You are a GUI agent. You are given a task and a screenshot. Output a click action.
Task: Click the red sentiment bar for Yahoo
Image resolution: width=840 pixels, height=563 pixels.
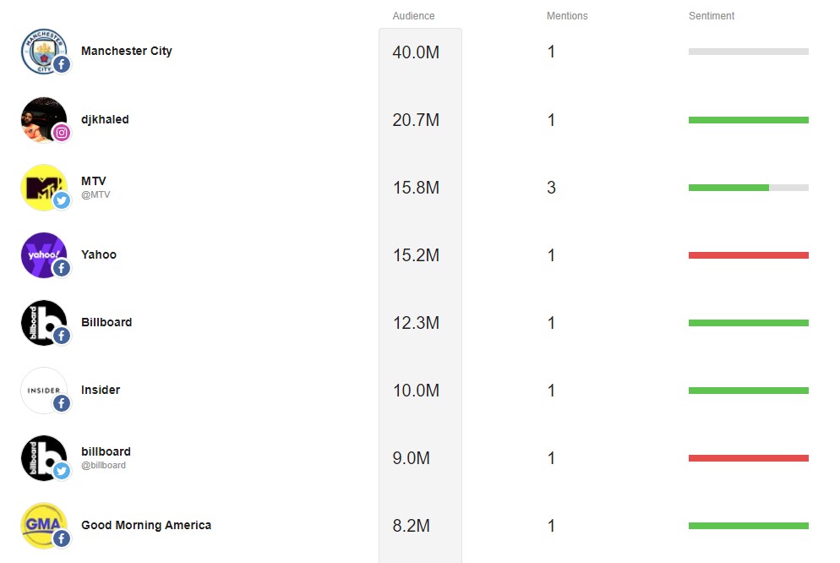point(749,255)
